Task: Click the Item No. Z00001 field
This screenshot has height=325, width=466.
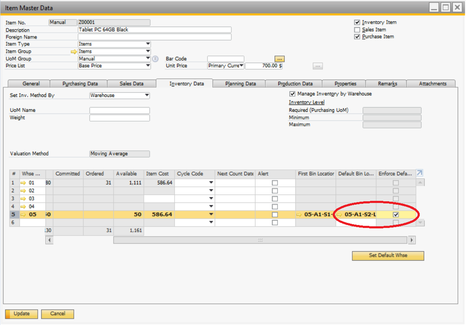Action: pos(114,22)
